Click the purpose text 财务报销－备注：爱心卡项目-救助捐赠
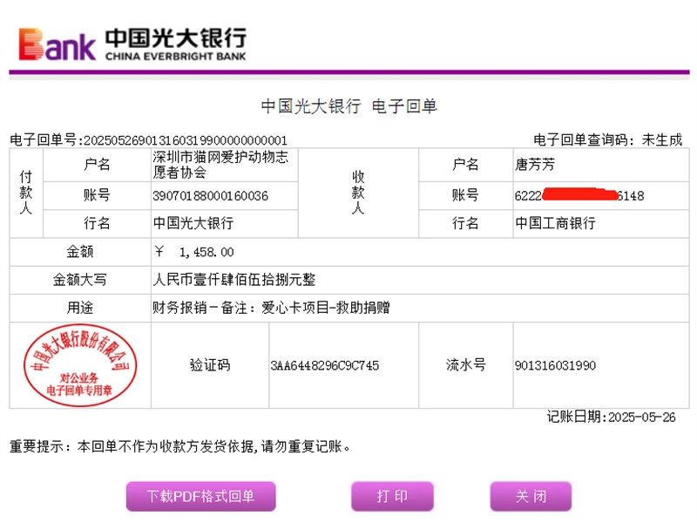 [271, 308]
